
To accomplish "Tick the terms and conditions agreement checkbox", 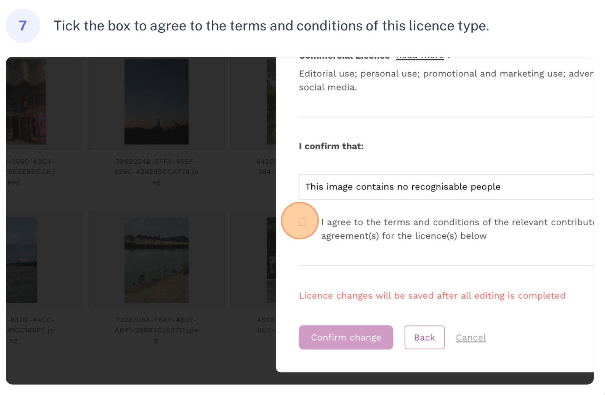I will (302, 222).
